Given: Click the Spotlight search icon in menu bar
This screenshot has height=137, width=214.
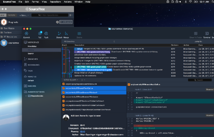Looking at the screenshot, I should [213, 2].
